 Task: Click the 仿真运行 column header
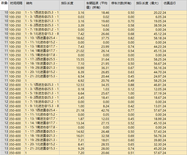click(174, 3)
